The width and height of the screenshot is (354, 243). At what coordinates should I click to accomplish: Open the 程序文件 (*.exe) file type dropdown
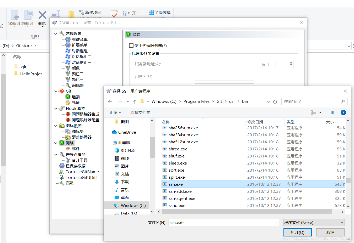(314, 223)
